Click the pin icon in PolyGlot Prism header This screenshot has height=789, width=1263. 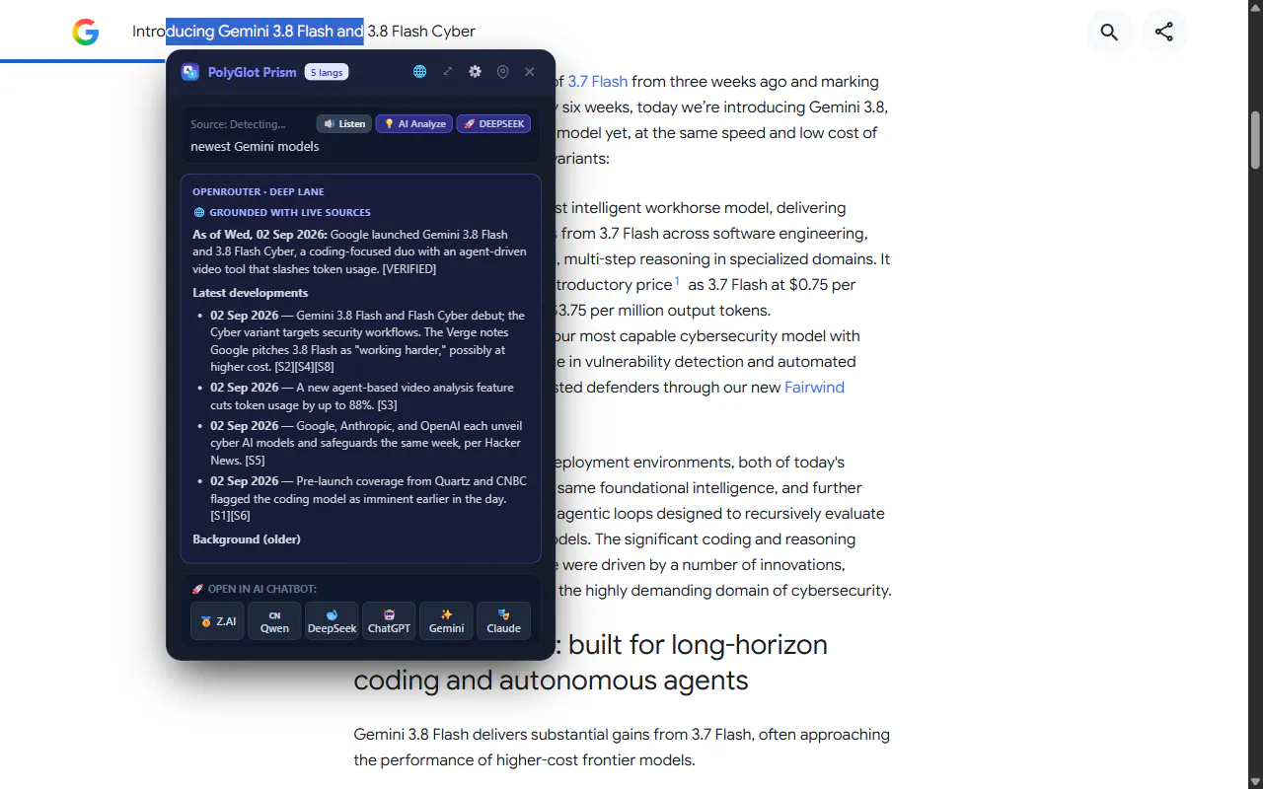[502, 72]
